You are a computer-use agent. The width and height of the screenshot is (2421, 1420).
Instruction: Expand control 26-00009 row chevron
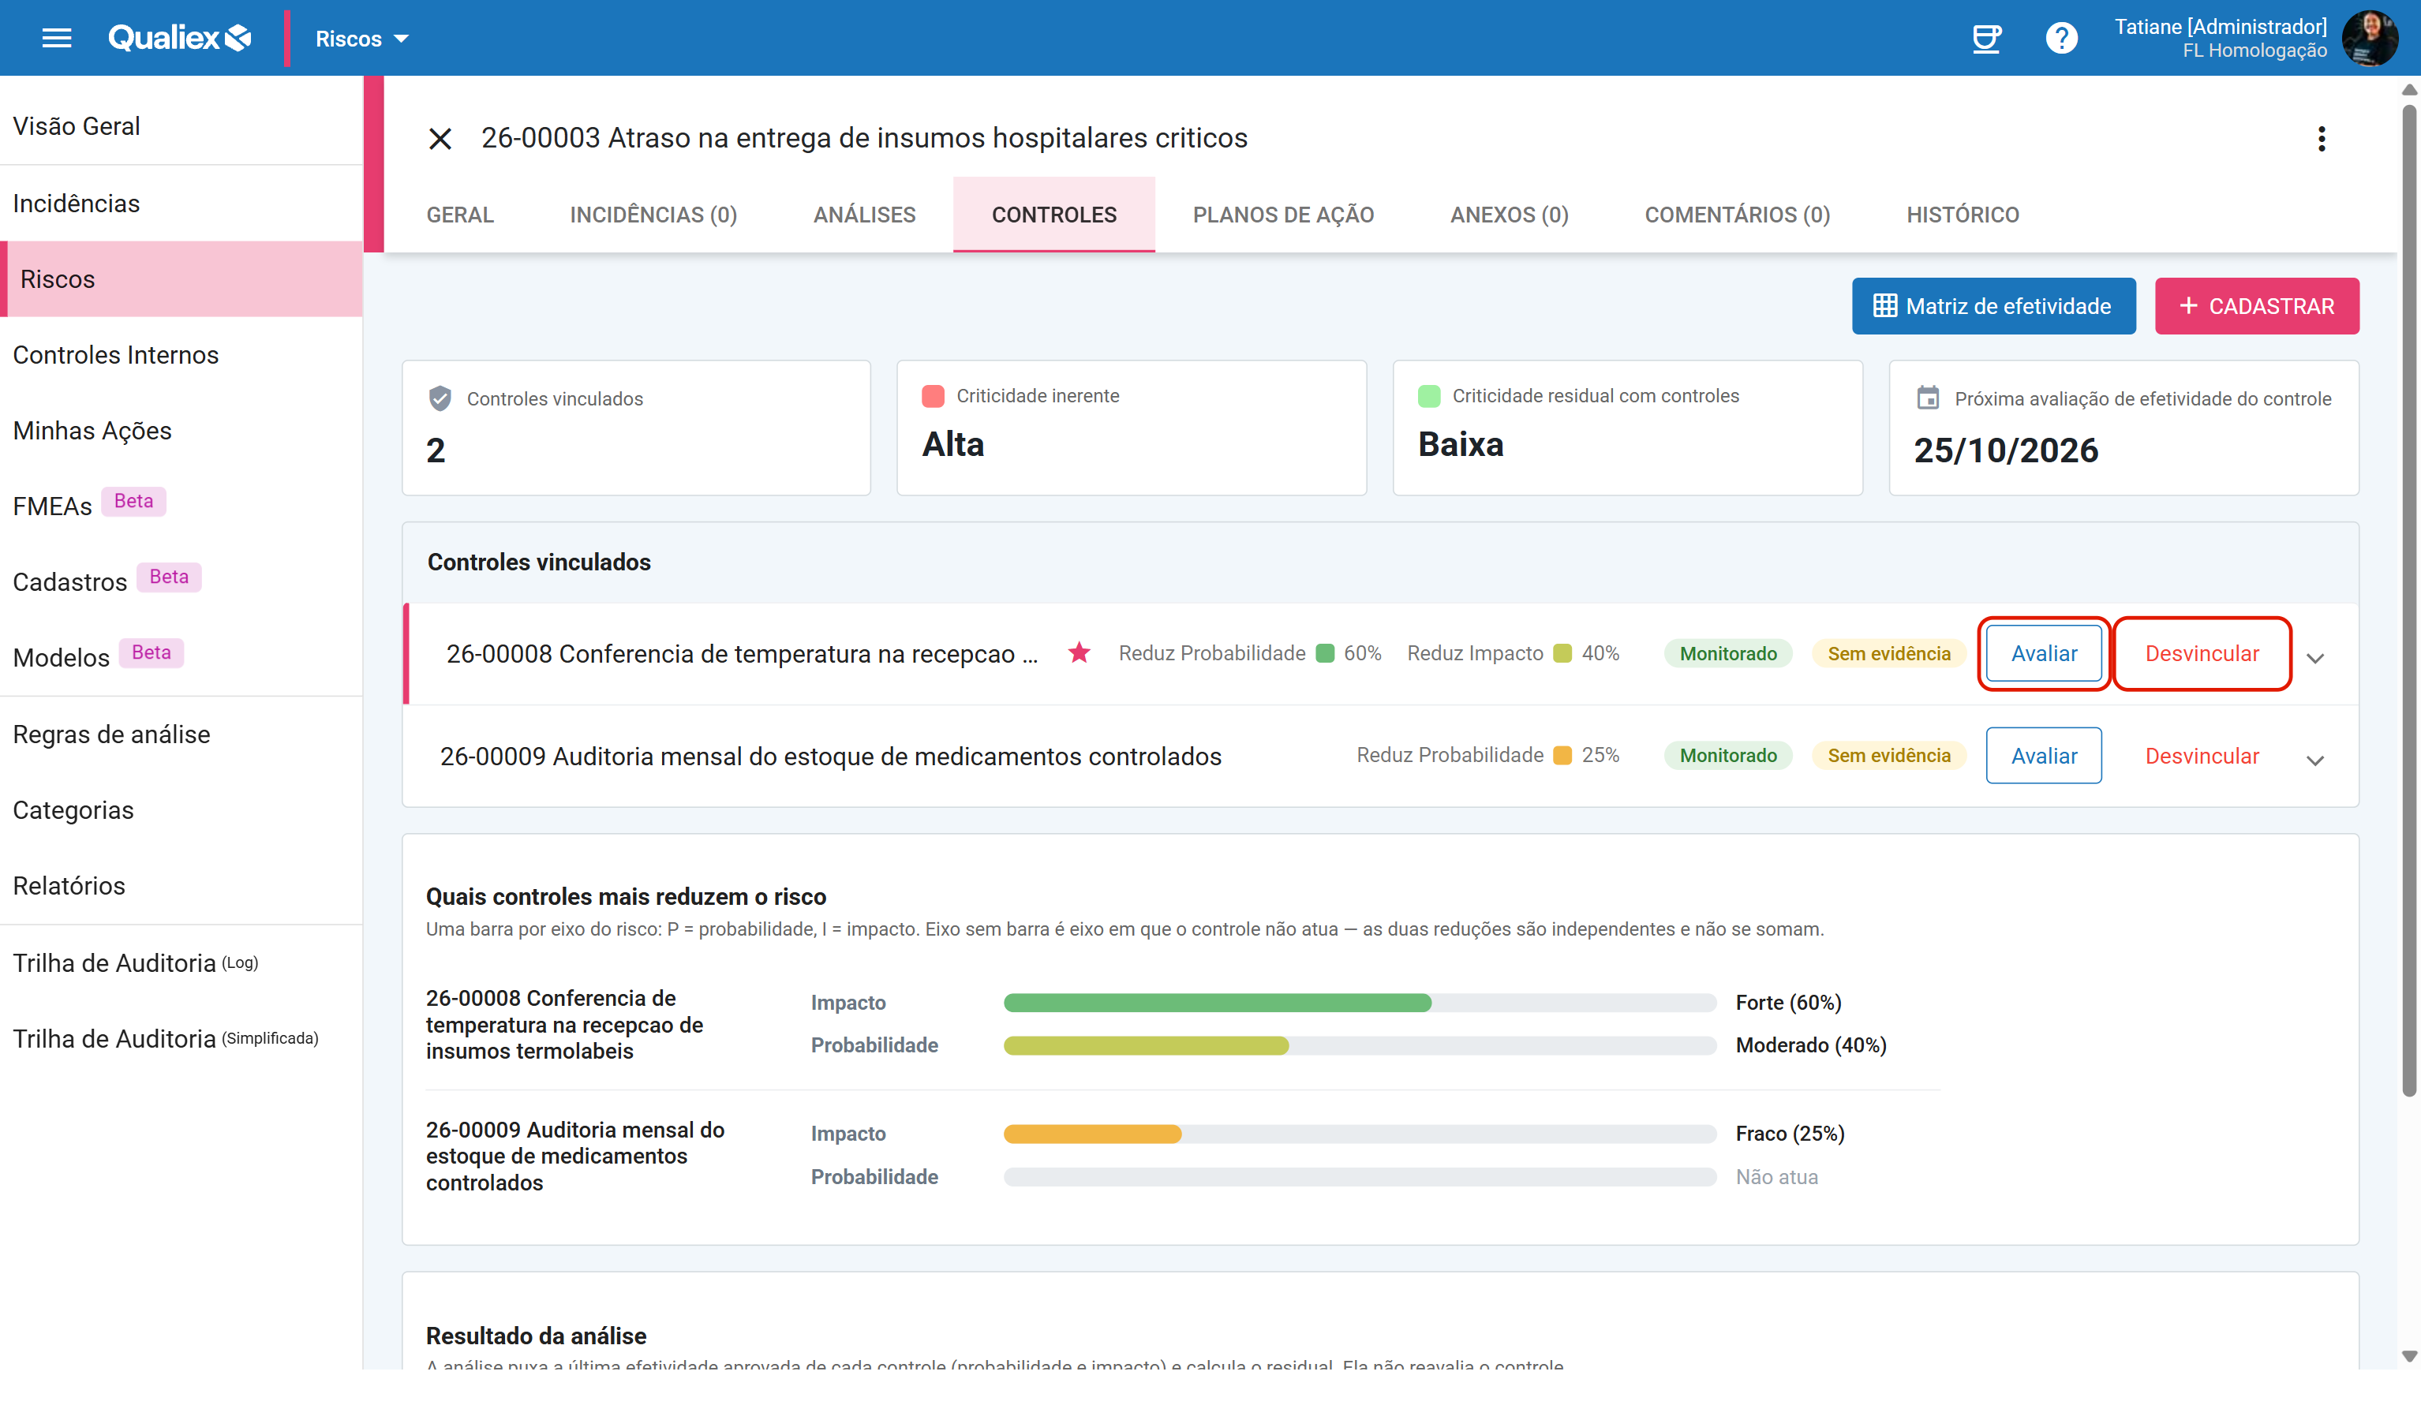pyautogui.click(x=2315, y=760)
